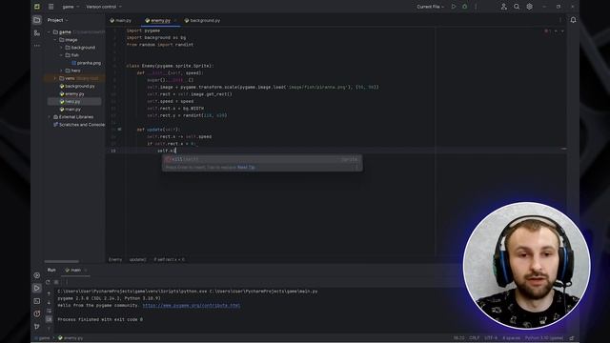
Task: Expand the venv folder
Action: point(55,78)
